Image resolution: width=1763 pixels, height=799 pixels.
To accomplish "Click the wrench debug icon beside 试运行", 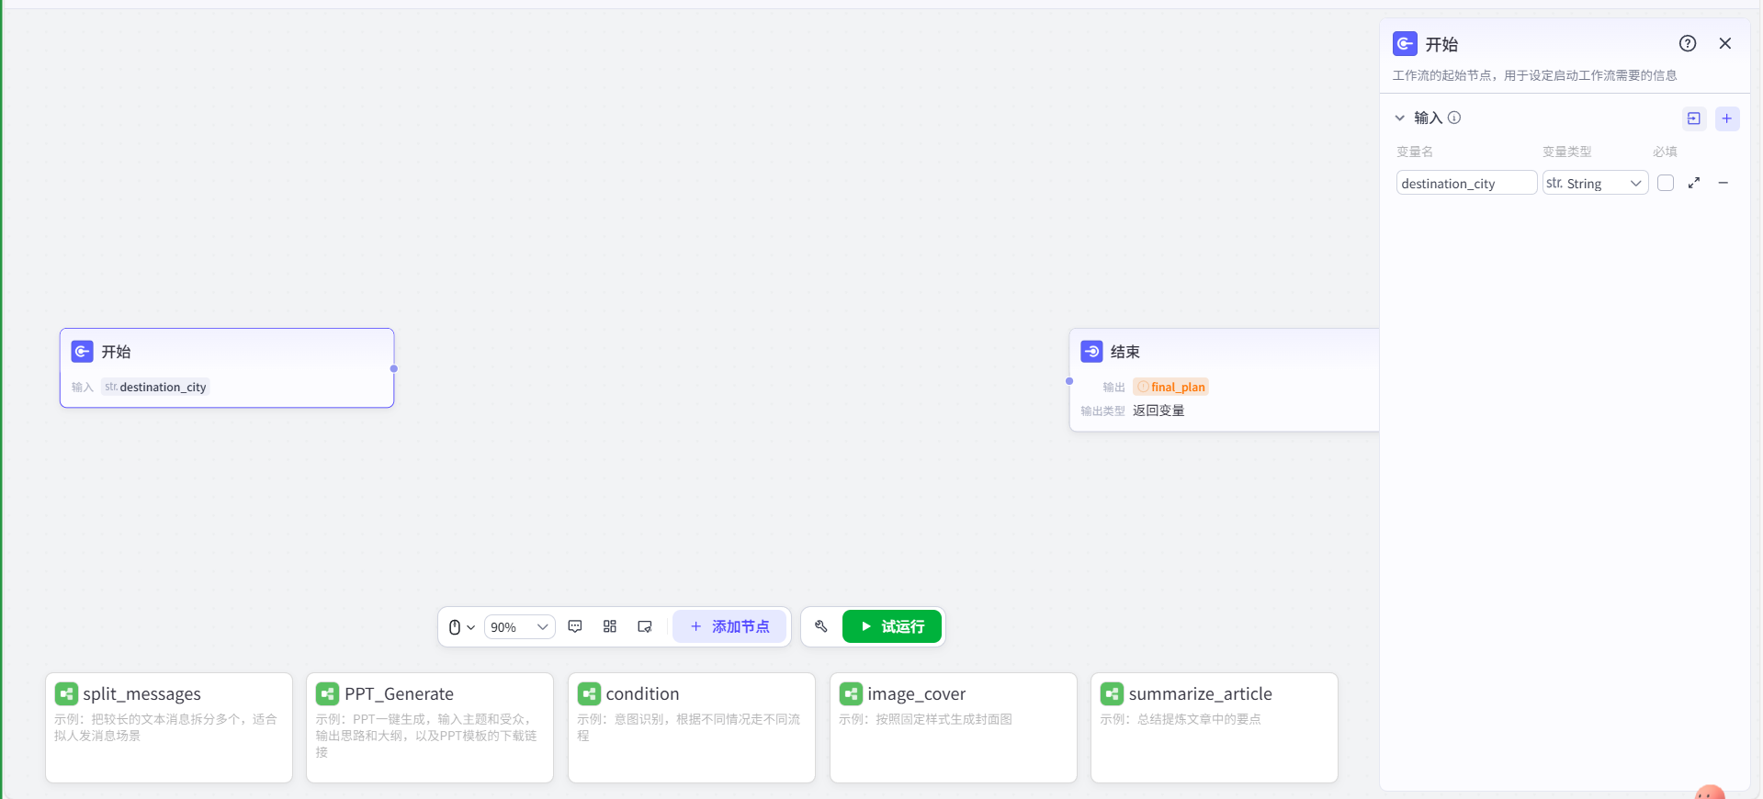I will [x=821, y=626].
